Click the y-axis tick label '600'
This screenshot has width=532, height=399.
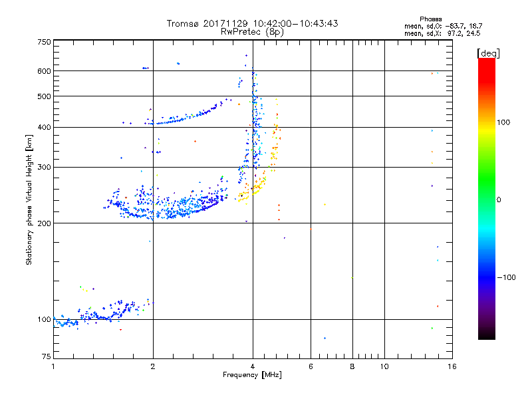pyautogui.click(x=45, y=71)
